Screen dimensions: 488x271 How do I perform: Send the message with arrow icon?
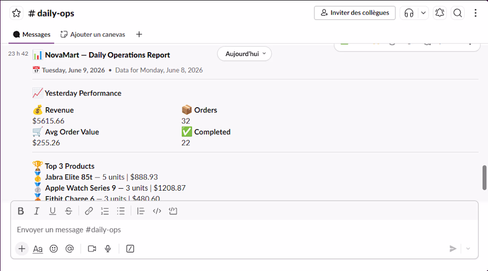pos(453,249)
